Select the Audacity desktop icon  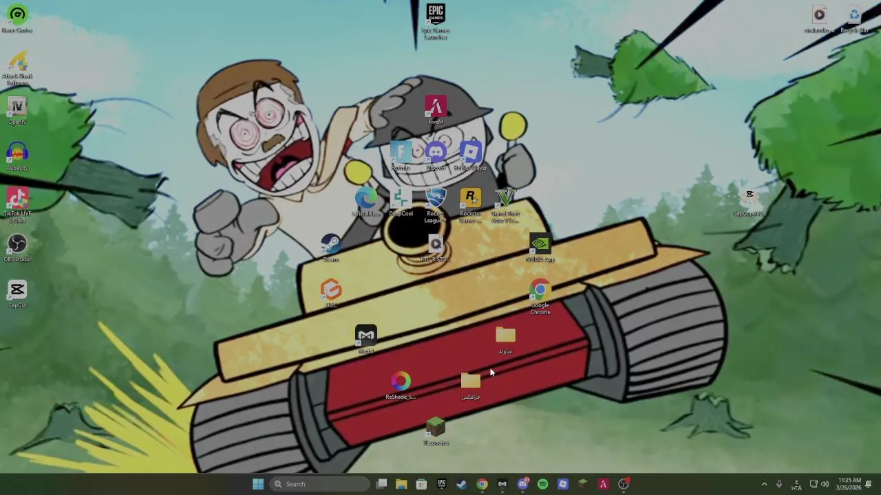[17, 157]
